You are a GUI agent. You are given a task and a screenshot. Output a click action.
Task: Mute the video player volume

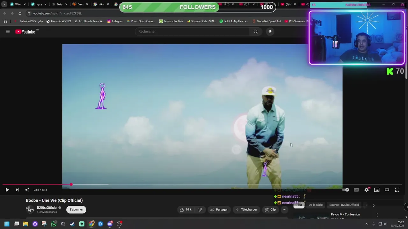[27, 190]
